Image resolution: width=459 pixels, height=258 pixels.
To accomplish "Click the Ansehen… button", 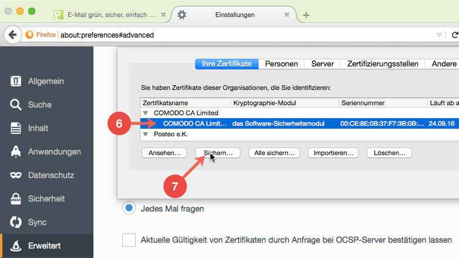I will coord(164,153).
